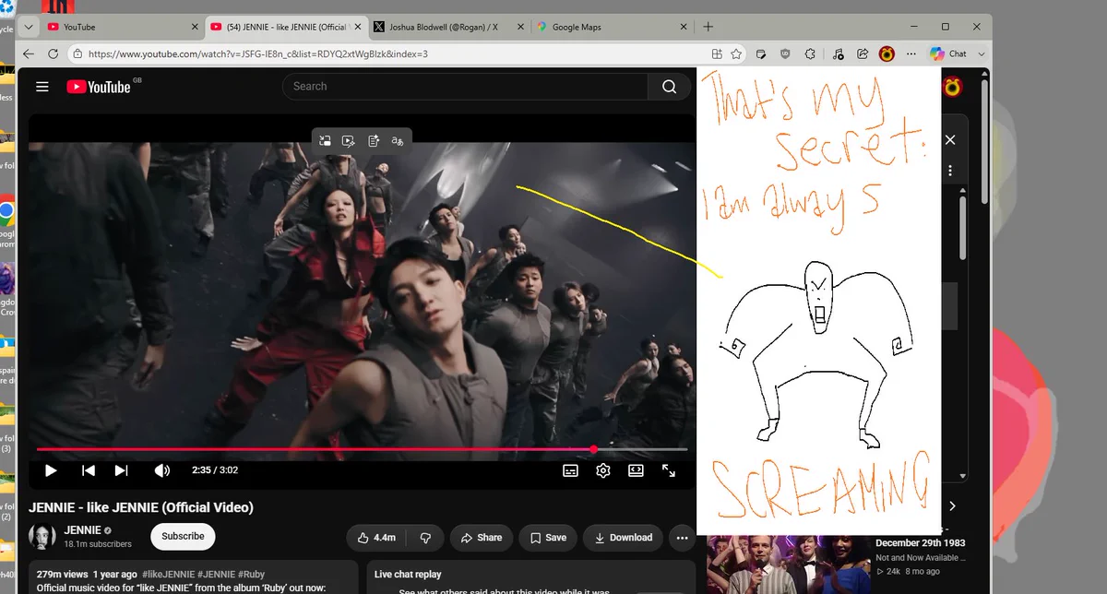1107x594 pixels.
Task: Open a new browser tab
Action: (708, 27)
